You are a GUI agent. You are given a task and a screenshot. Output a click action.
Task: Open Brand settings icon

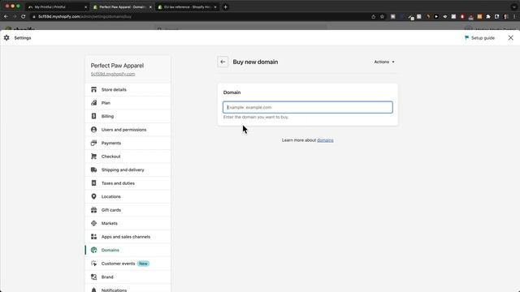tap(94, 277)
